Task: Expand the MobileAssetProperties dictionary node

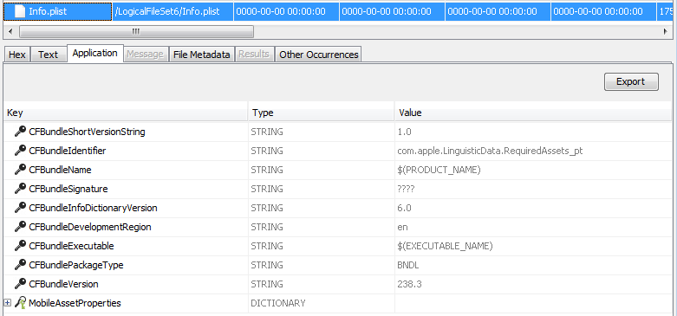Action: 7,303
